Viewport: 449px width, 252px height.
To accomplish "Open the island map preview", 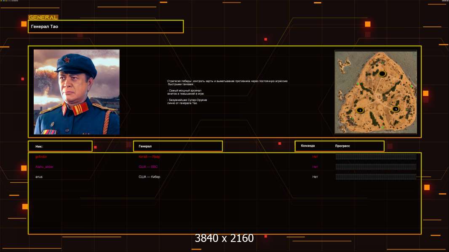I will pos(376,92).
